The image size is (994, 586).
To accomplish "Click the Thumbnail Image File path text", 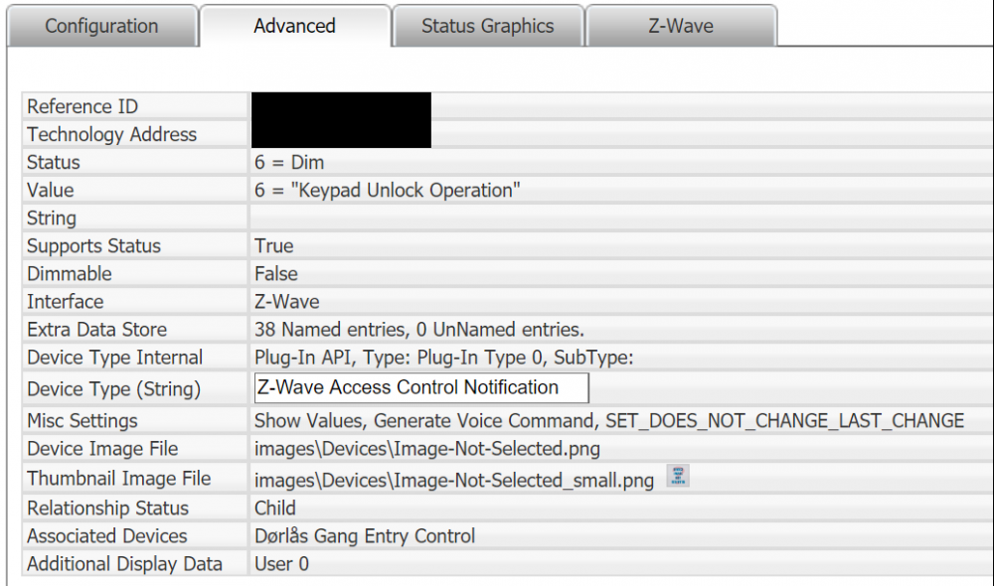I will click(x=454, y=481).
